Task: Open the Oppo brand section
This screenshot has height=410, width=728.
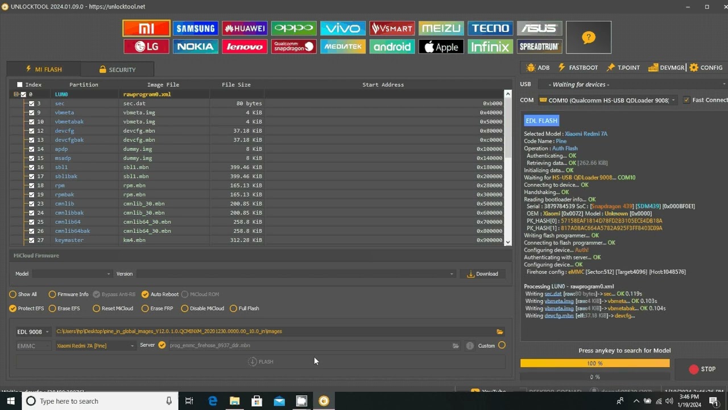Action: [x=293, y=28]
